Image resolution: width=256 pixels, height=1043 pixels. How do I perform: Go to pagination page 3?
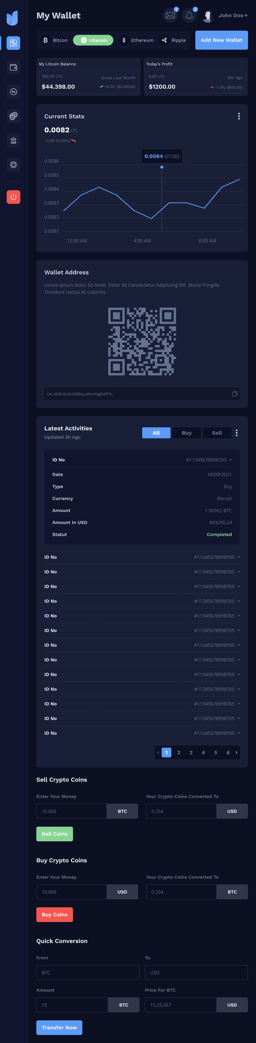point(191,752)
